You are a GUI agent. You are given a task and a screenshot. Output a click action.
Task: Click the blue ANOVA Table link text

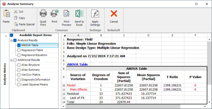pyautogui.click(x=77, y=64)
